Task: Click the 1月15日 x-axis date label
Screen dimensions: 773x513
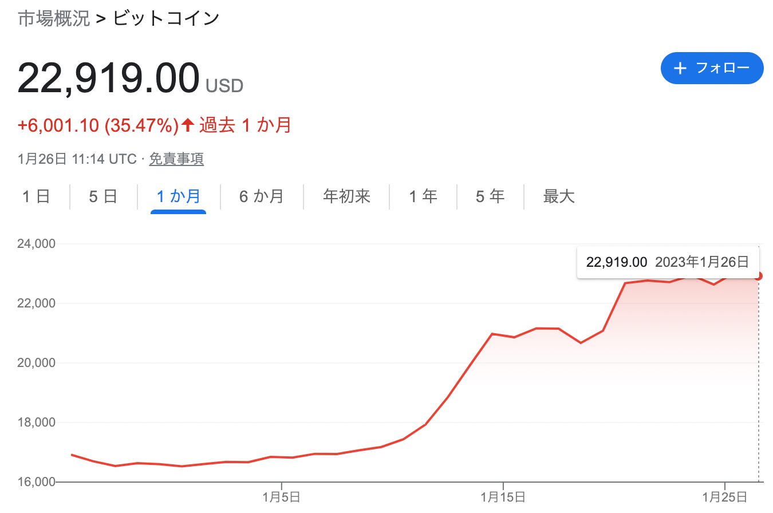Action: [503, 497]
